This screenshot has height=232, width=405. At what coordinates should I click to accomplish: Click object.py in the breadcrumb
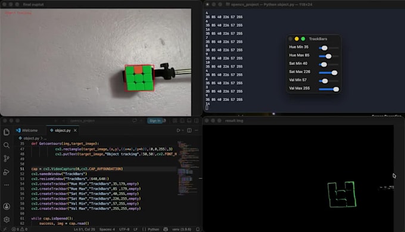point(31,138)
